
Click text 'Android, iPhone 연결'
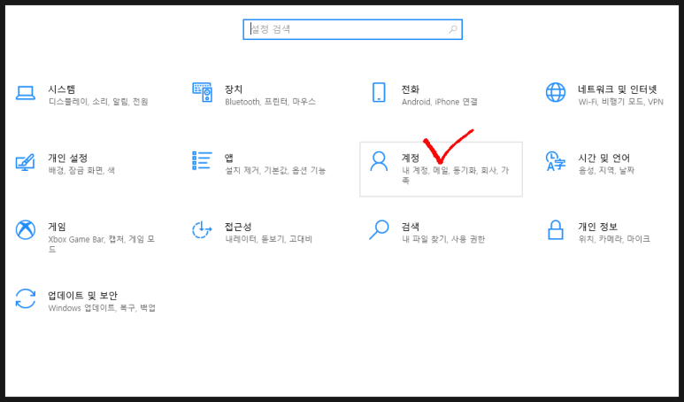click(x=440, y=102)
